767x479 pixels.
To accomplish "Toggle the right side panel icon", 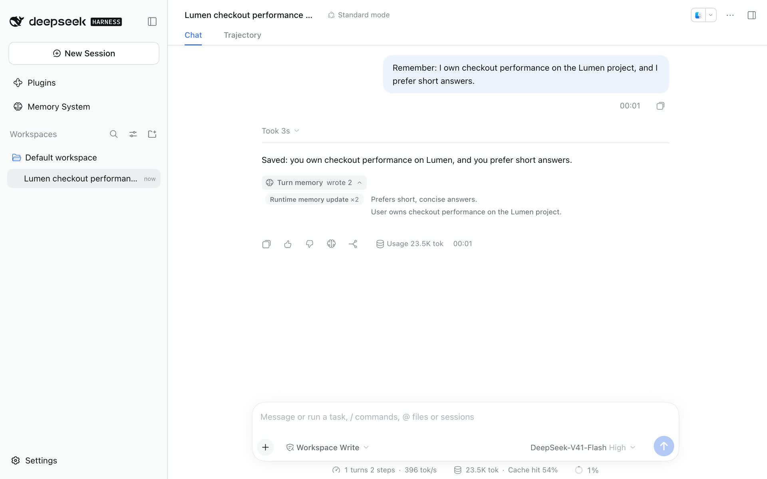I will [752, 15].
